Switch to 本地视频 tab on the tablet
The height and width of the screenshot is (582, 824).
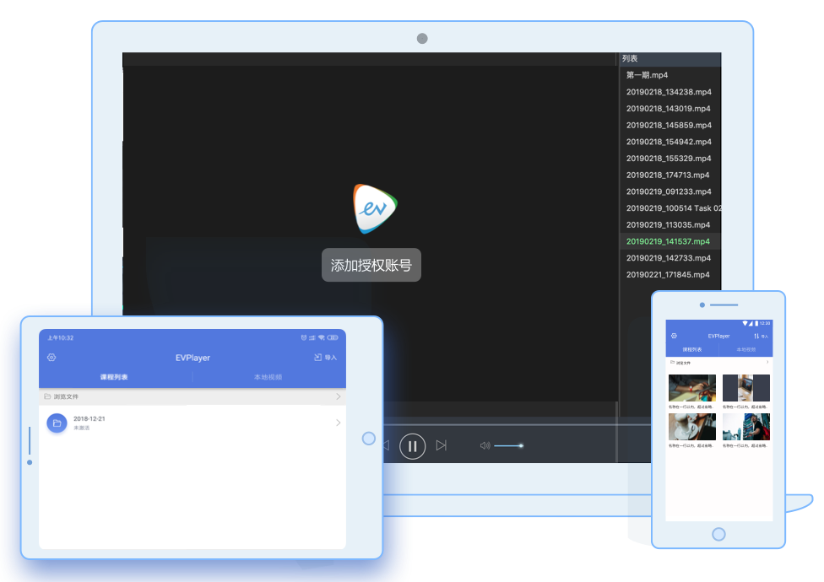268,377
